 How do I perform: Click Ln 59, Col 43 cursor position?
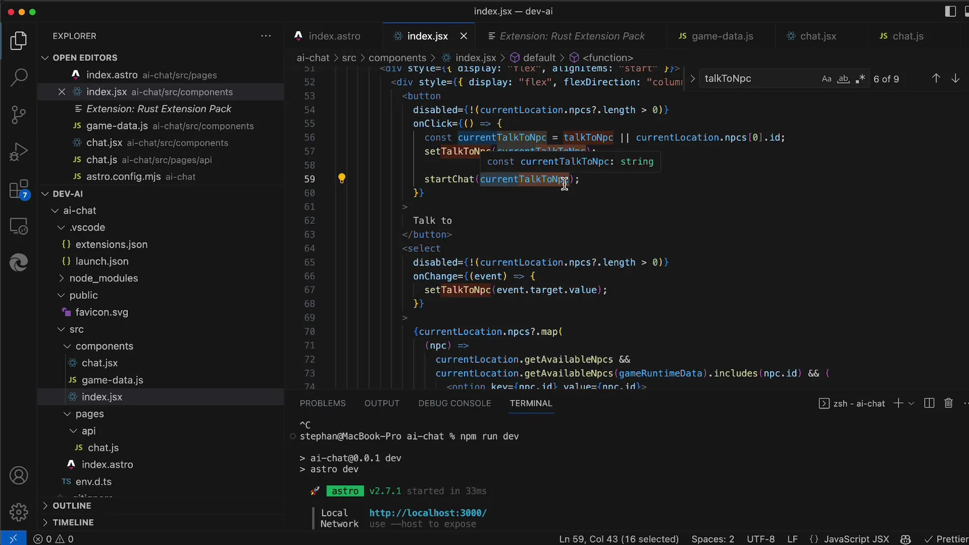(x=618, y=539)
